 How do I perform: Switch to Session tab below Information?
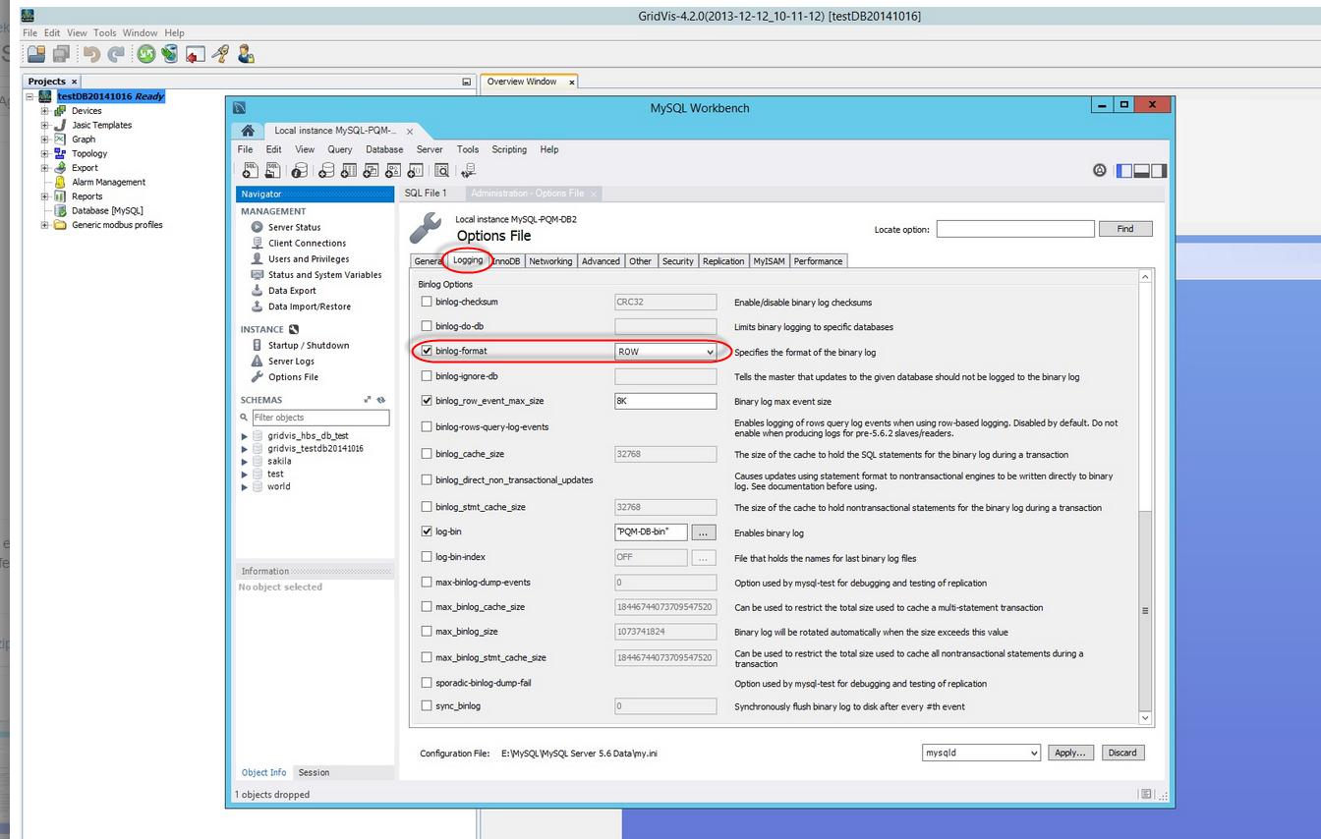pos(315,772)
